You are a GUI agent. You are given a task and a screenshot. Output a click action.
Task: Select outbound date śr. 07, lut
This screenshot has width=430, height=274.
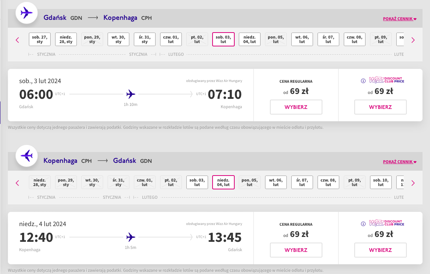328,39
